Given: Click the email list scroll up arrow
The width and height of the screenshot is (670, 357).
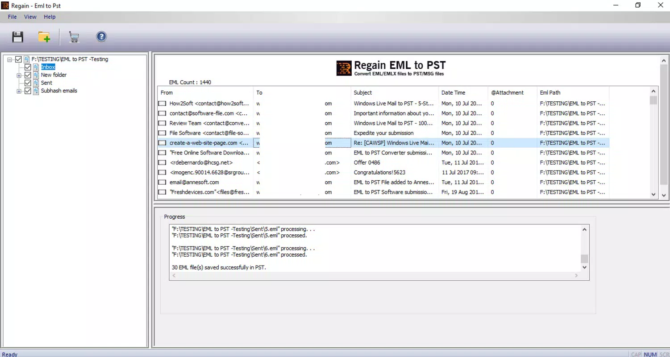Looking at the screenshot, I should [653, 91].
